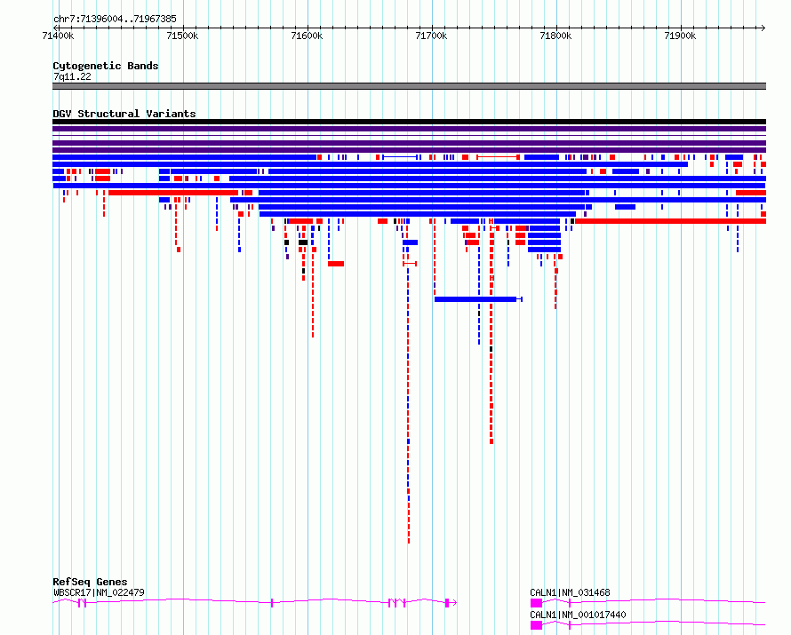Open the WBSCR17|NM_022479 gene label

pos(99,592)
